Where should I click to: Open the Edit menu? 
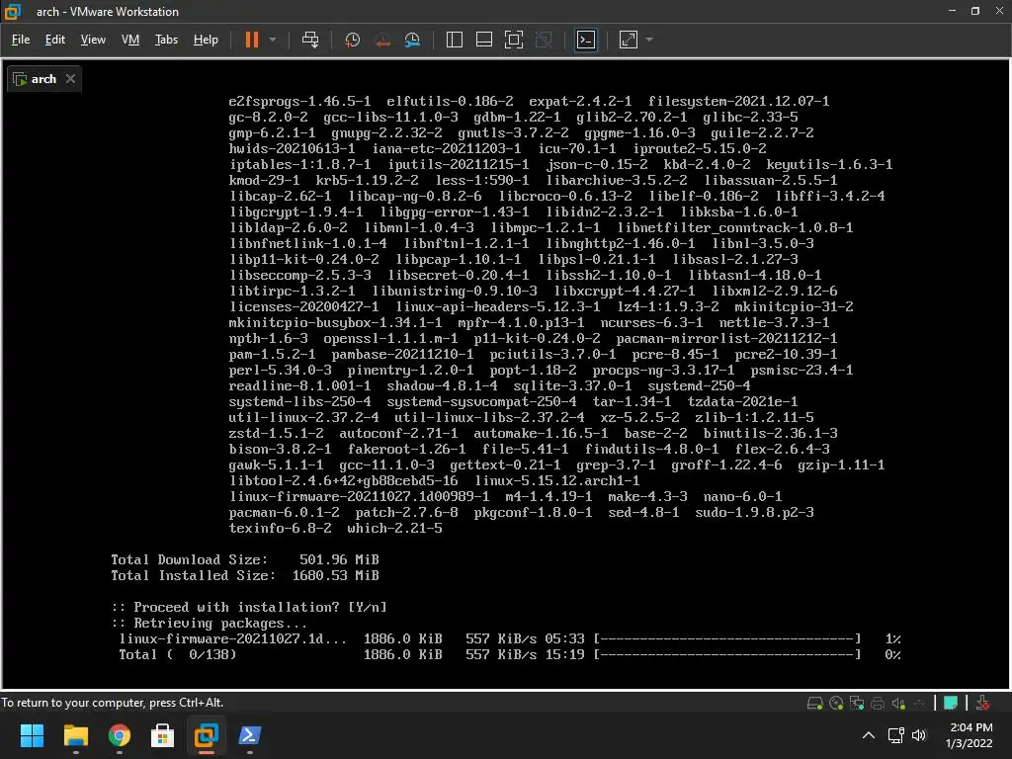55,40
